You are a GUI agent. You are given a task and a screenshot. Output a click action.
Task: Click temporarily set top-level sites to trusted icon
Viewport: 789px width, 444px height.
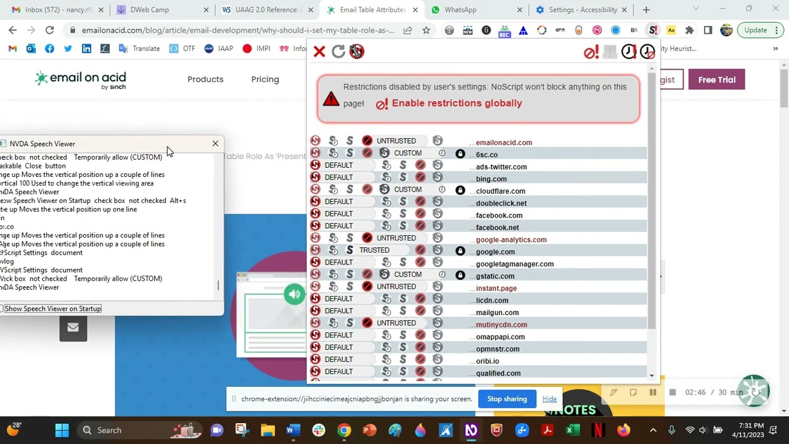(629, 52)
